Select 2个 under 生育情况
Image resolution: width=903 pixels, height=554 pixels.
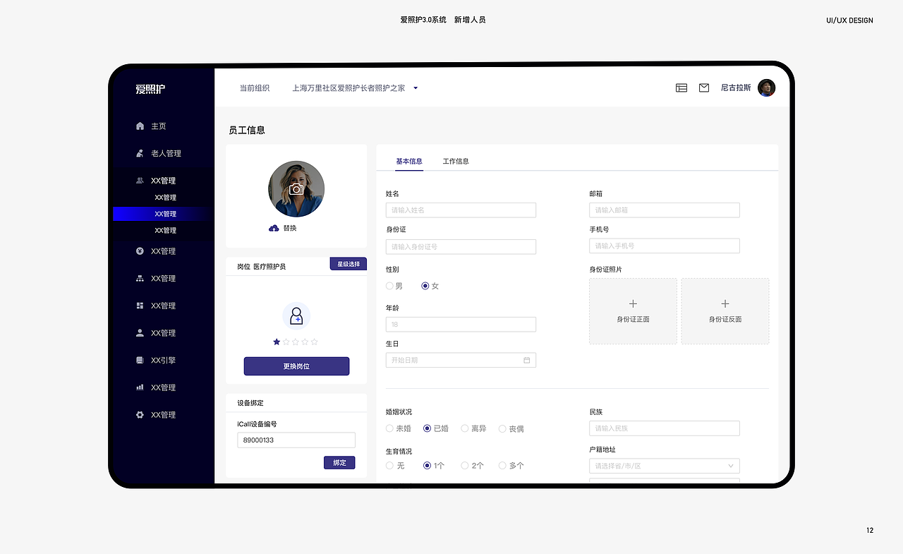tap(465, 465)
